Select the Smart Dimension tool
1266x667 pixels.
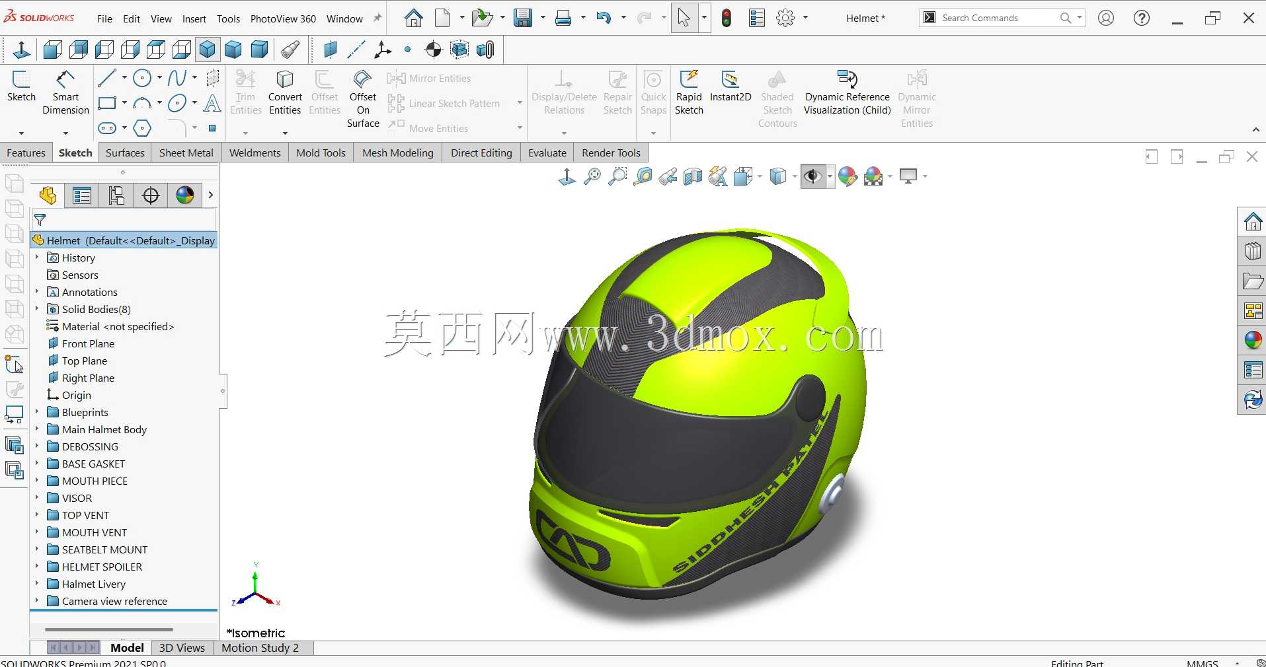coord(65,92)
